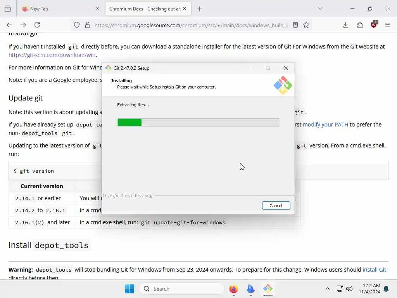Open the Windows Start menu
This screenshot has height=298, width=397.
point(129,289)
